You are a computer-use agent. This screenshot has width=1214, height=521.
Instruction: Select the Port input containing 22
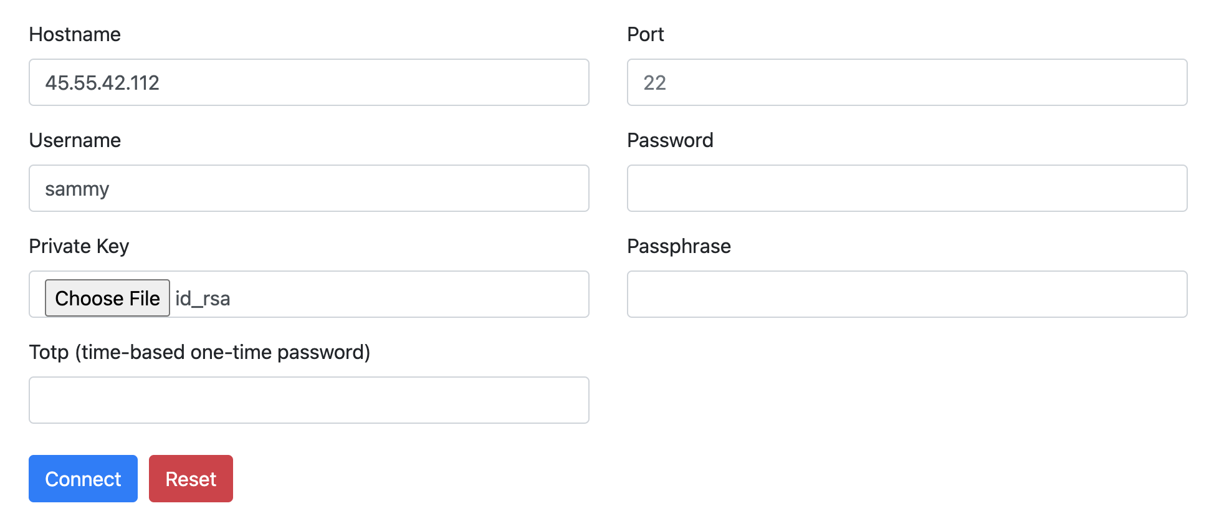click(x=907, y=82)
